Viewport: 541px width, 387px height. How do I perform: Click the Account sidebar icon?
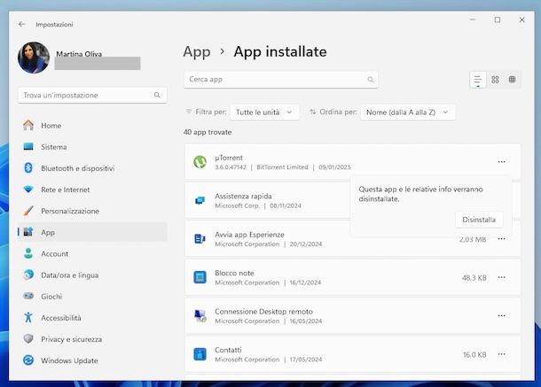pyautogui.click(x=28, y=253)
